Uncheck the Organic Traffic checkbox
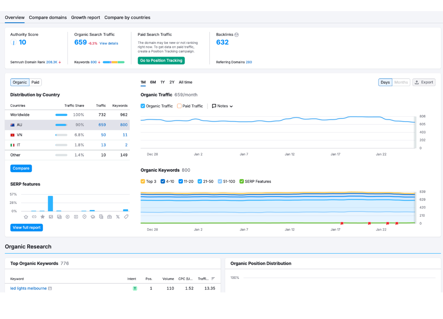The height and width of the screenshot is (319, 443). coord(142,106)
